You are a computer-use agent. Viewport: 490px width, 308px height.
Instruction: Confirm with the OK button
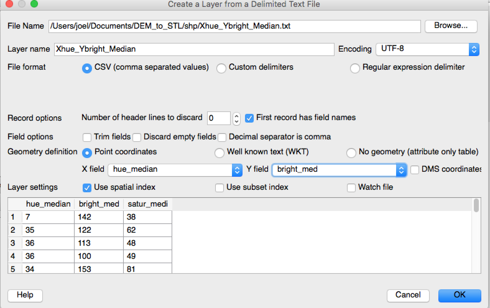pos(460,295)
